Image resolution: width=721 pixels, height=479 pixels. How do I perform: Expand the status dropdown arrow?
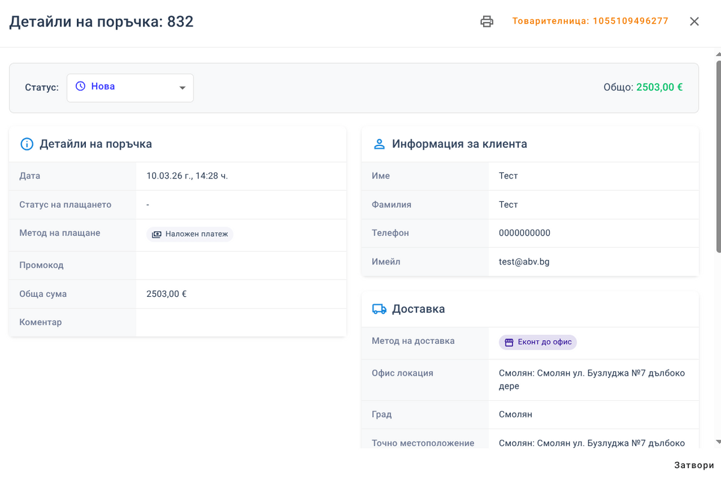point(183,88)
